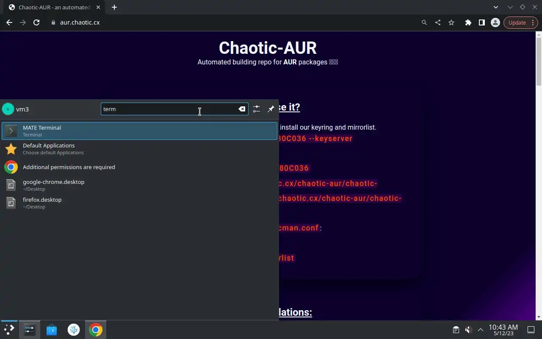The image size is (542, 339).
Task: Click the 'Automated building repo' subtitle
Action: tap(268, 62)
